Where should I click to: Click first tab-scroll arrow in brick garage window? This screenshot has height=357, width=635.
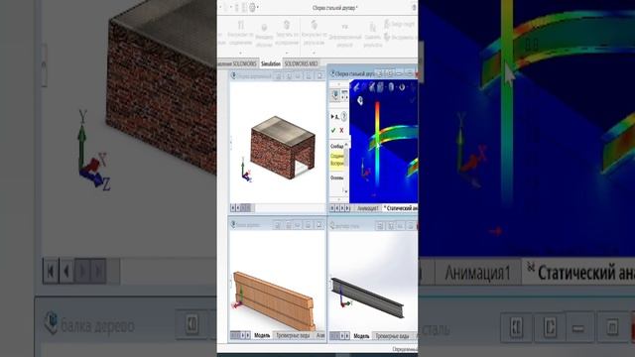[233, 207]
